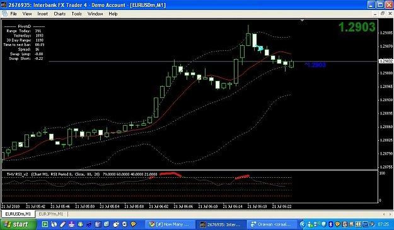Expand hidden system tray icons
Image resolution: width=394 pixels, height=230 pixels.
[303, 224]
